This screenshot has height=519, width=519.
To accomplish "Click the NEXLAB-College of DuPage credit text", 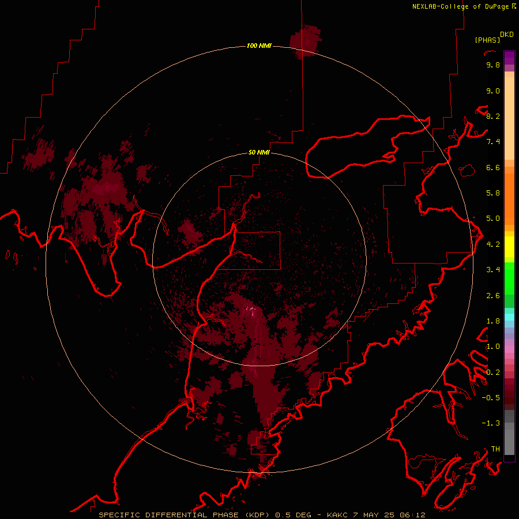I will click(460, 6).
